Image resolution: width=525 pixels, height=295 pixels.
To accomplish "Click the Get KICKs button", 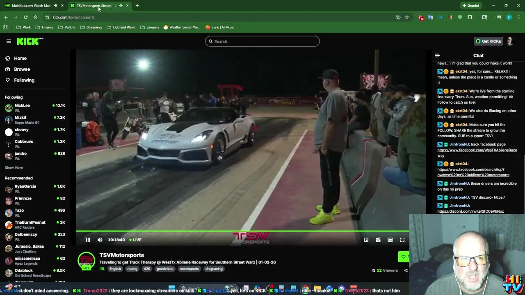I will [x=488, y=41].
